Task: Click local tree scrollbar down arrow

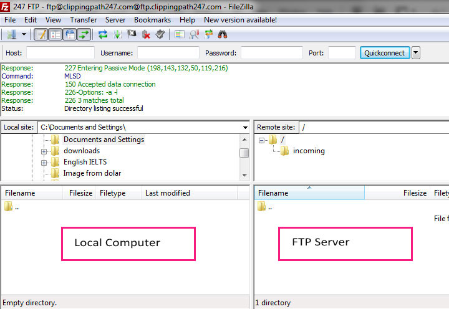Action: point(244,175)
